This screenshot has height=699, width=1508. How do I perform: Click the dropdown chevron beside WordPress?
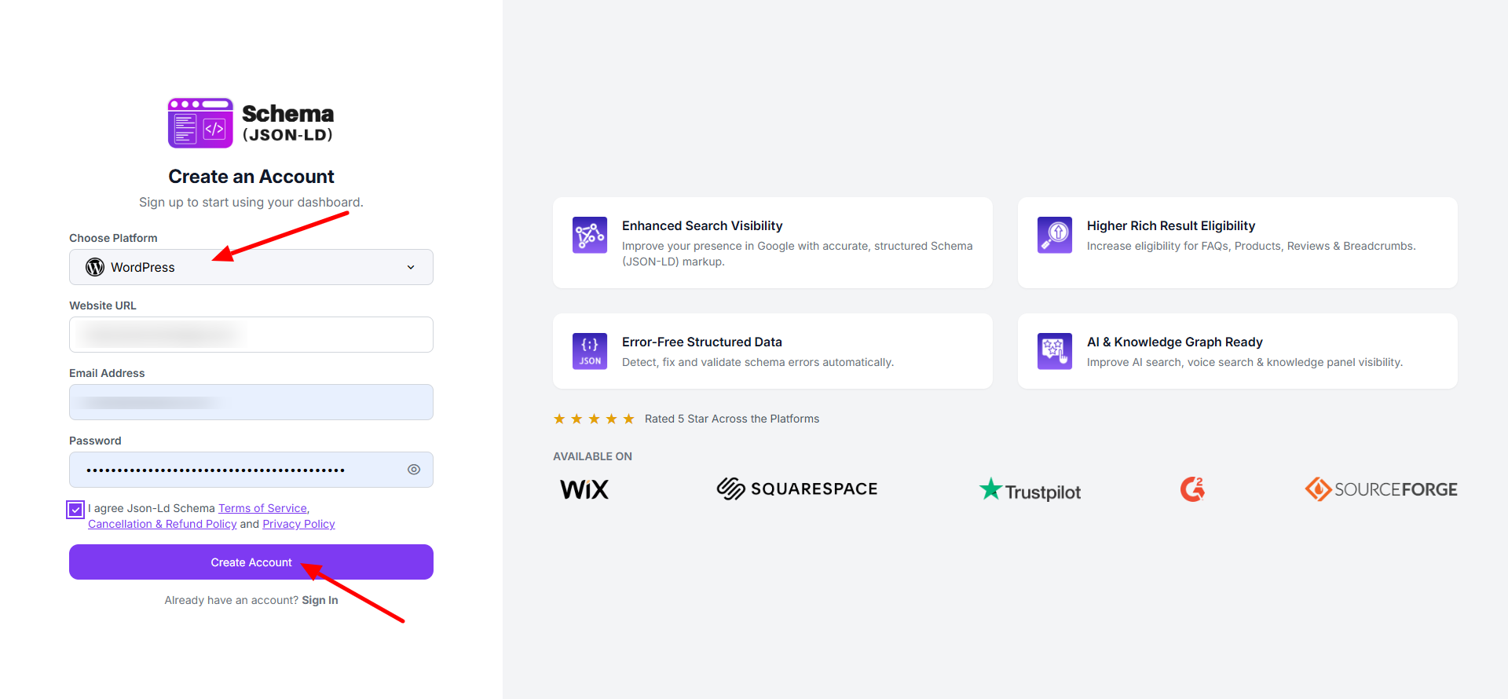pyautogui.click(x=411, y=268)
